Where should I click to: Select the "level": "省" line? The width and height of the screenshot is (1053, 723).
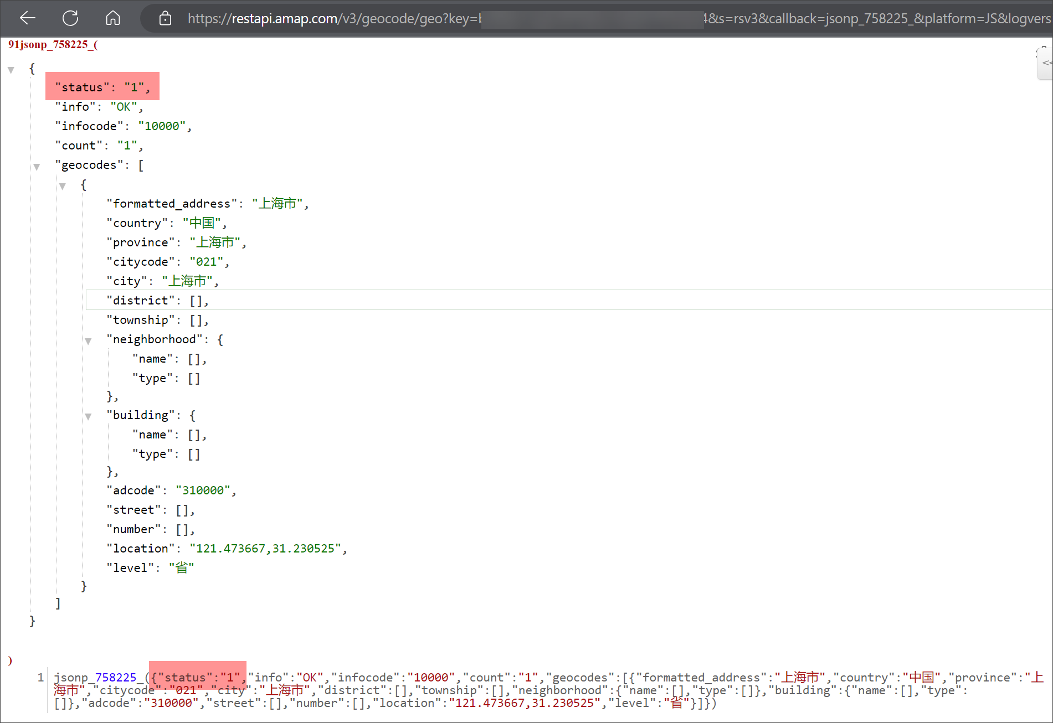(151, 568)
